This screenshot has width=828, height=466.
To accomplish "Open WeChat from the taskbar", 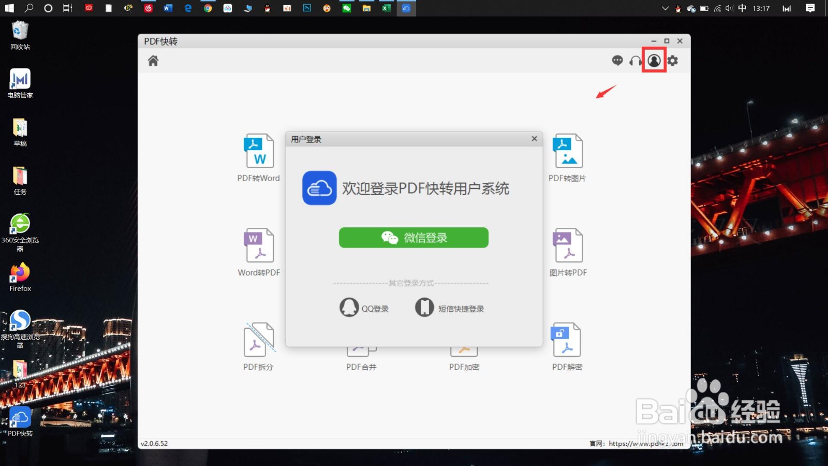I will [347, 8].
